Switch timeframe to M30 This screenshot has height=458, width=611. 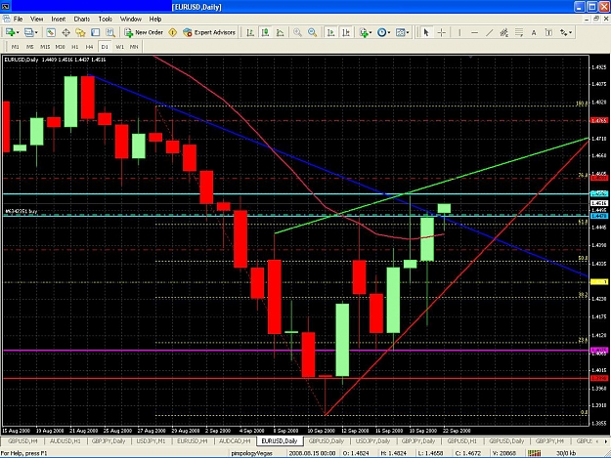click(x=60, y=47)
